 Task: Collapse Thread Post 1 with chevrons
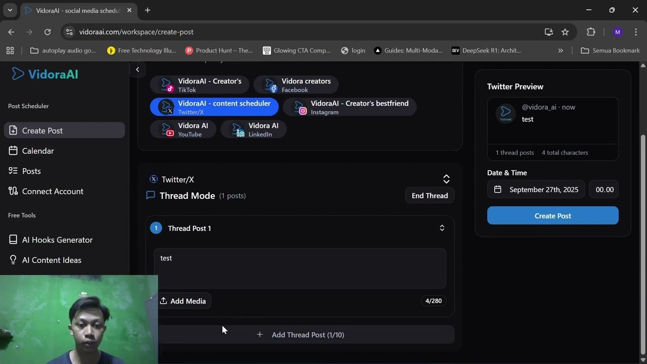442,228
